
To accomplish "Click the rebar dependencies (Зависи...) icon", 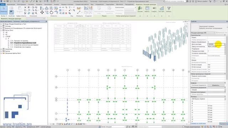I will pyautogui.click(x=147, y=9).
